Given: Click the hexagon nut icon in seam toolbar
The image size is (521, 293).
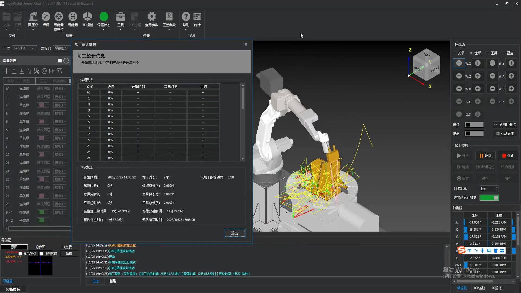Looking at the screenshot, I should (44, 71).
